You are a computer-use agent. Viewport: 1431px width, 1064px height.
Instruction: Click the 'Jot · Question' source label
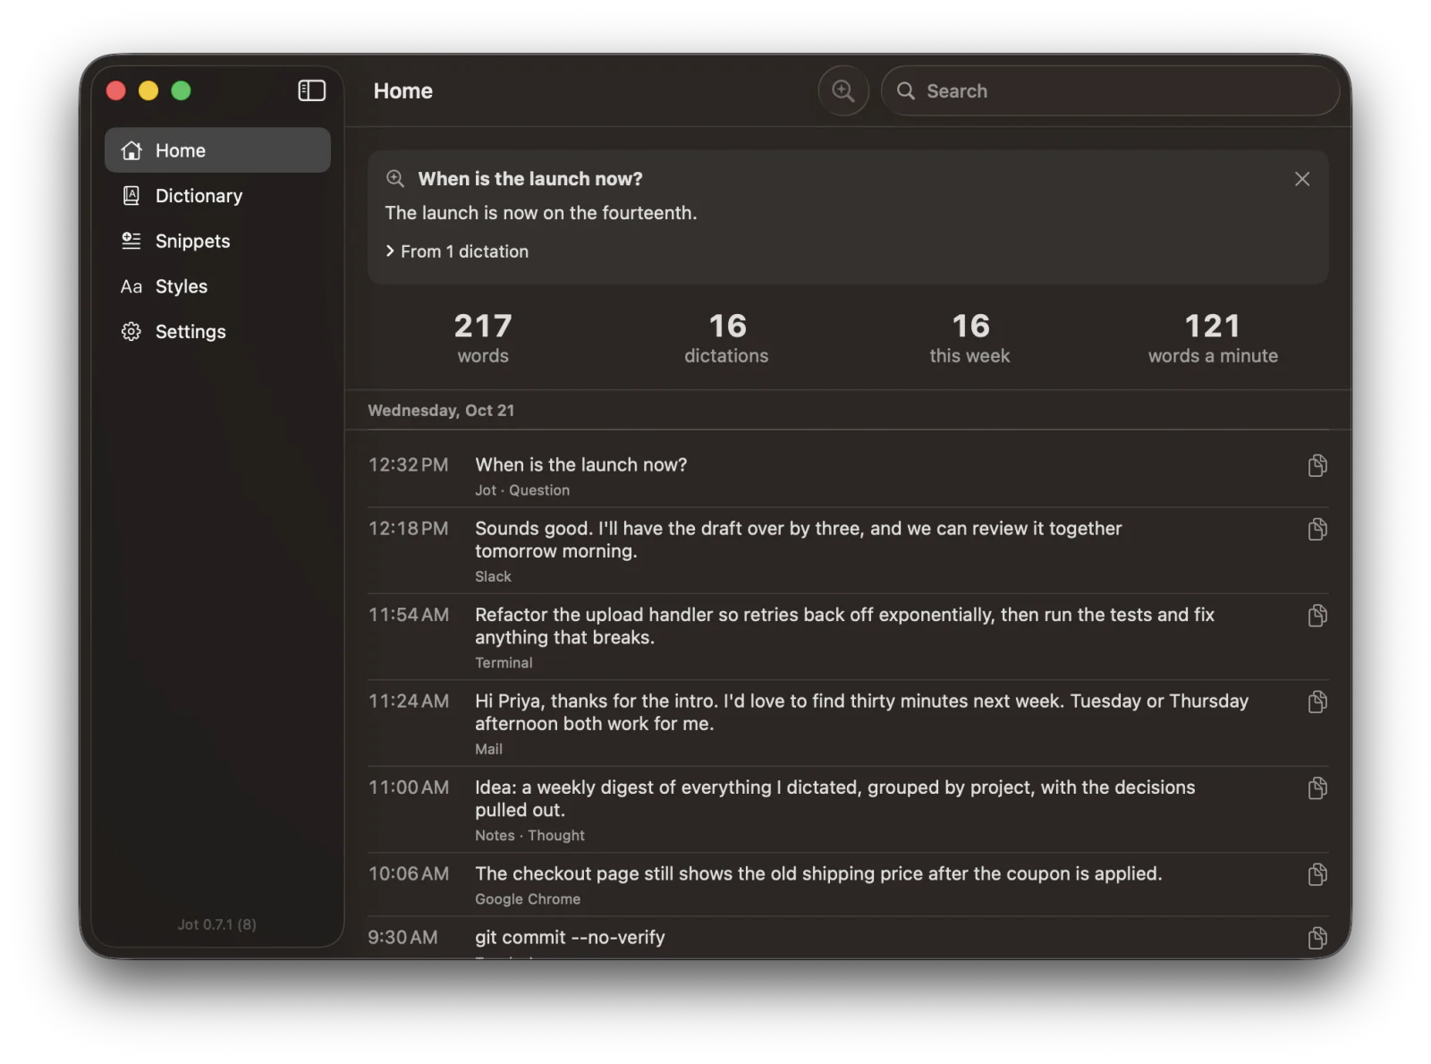522,490
